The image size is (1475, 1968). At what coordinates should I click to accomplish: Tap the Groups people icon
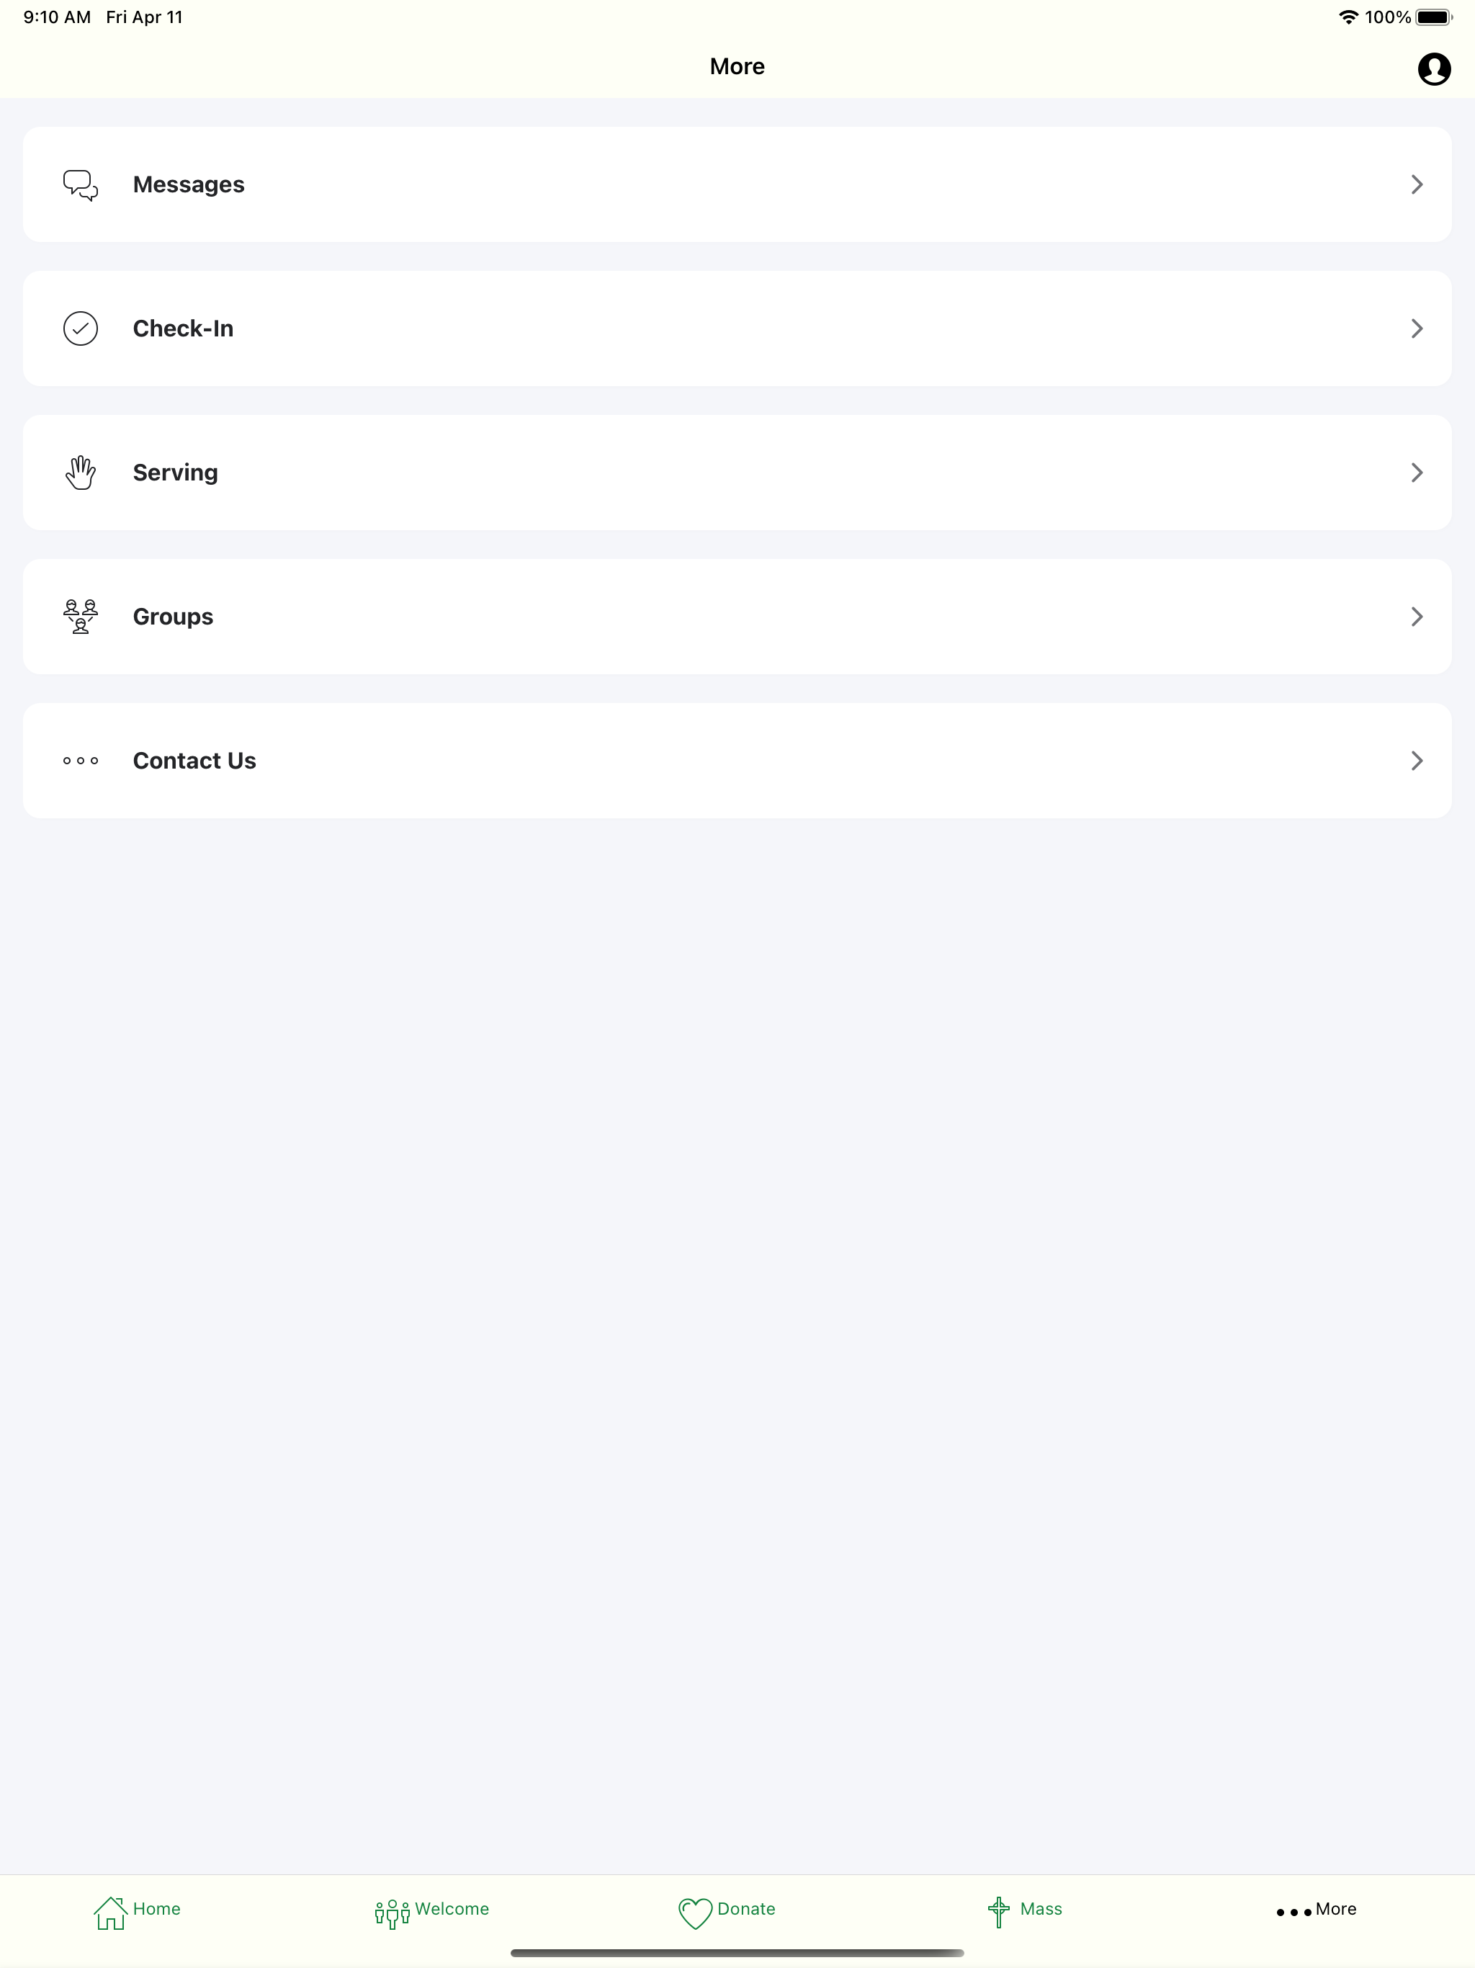80,617
